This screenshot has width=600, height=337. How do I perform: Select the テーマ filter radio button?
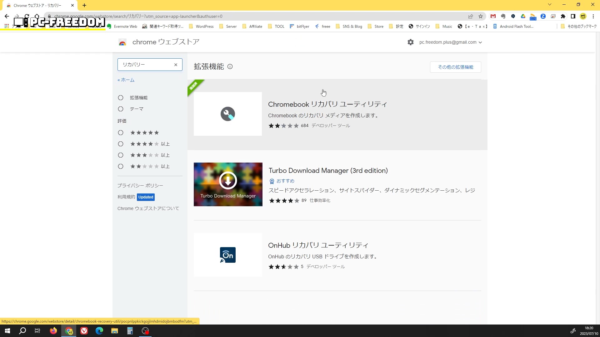coord(121,109)
